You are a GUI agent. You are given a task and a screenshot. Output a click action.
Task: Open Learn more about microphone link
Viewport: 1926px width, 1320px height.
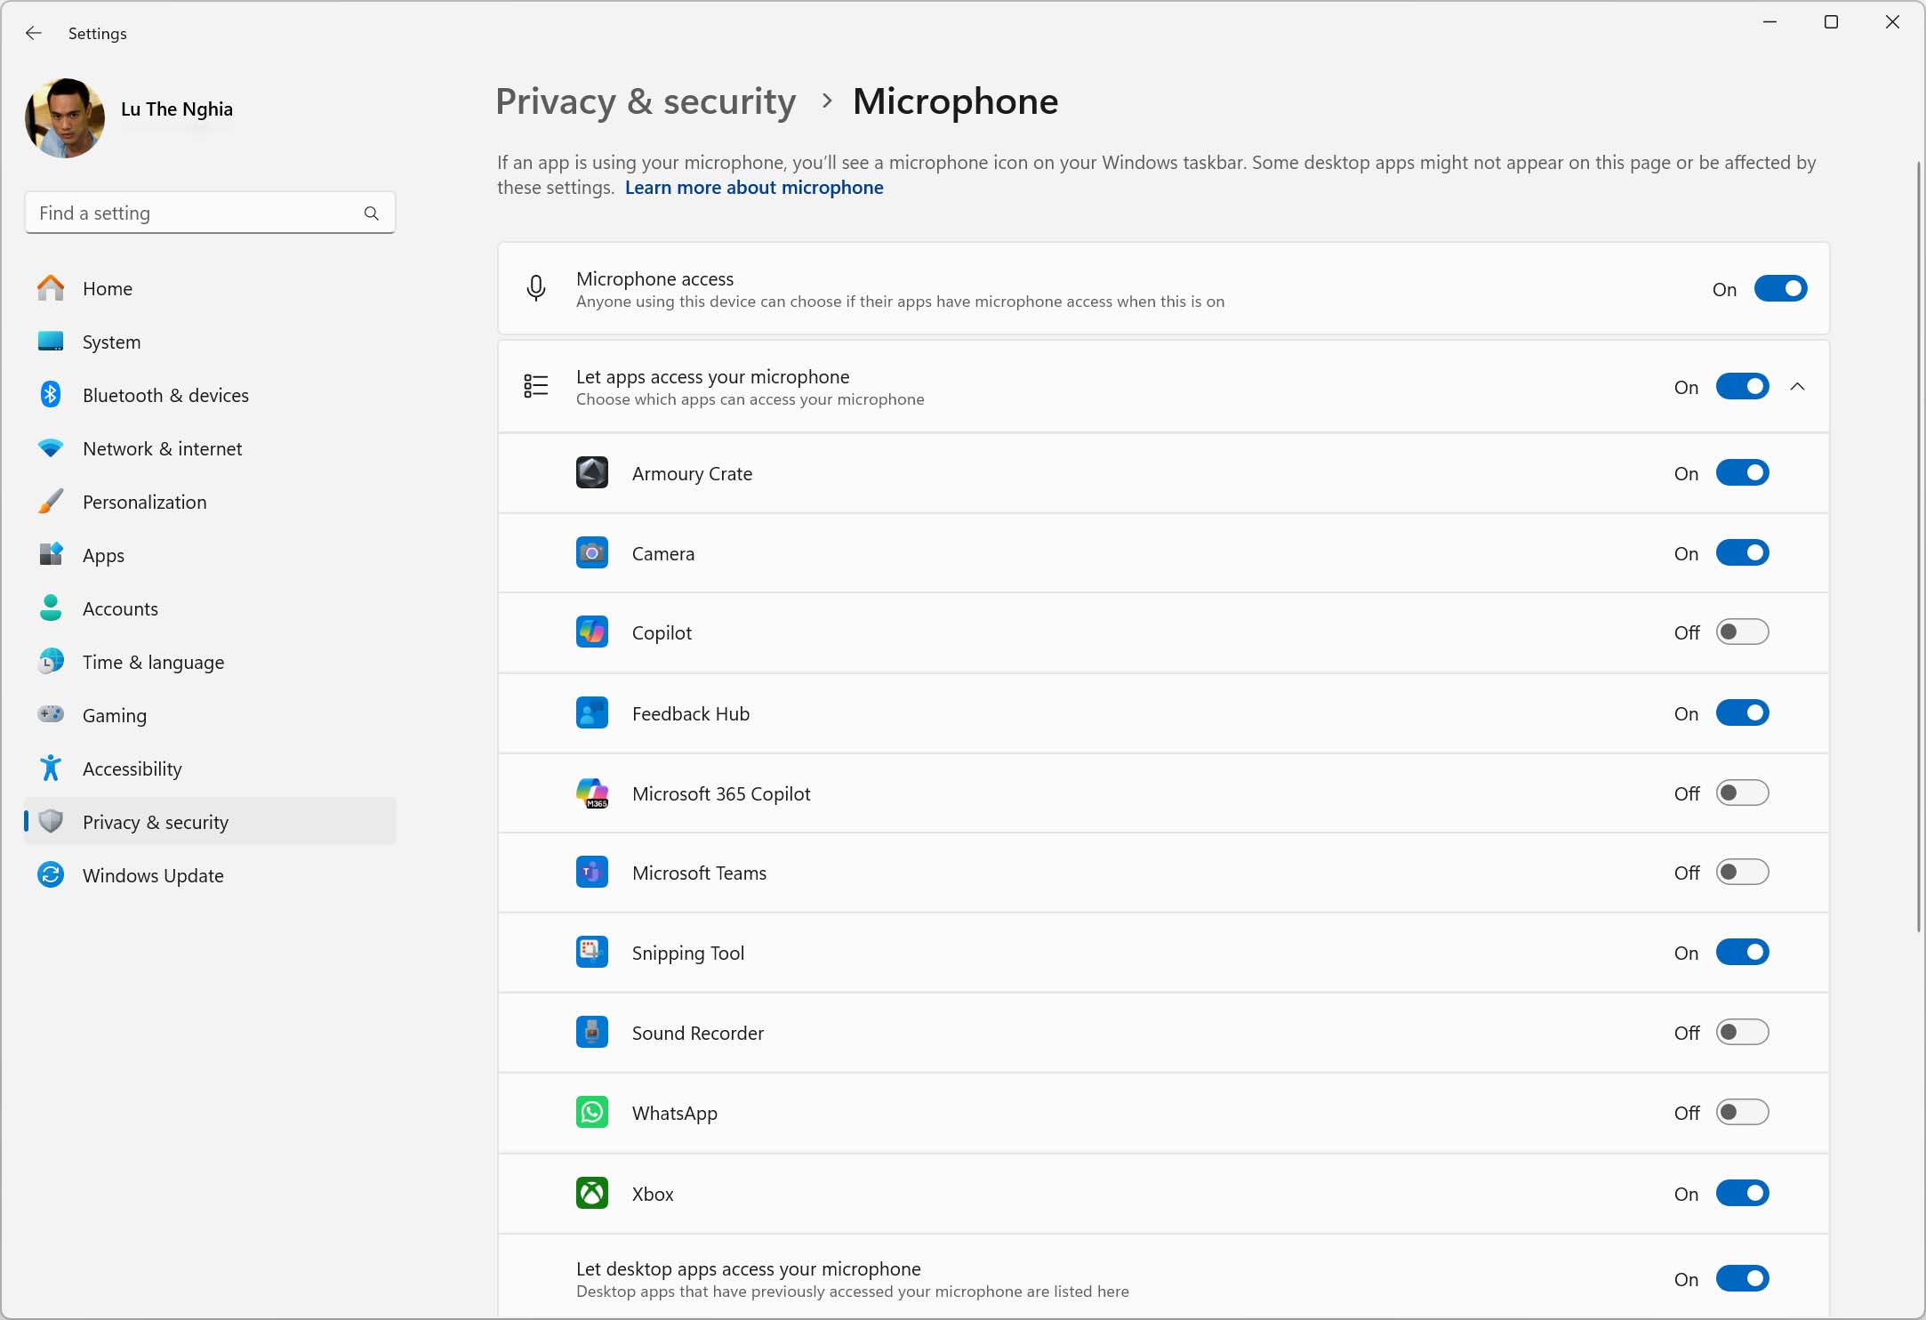click(x=754, y=187)
